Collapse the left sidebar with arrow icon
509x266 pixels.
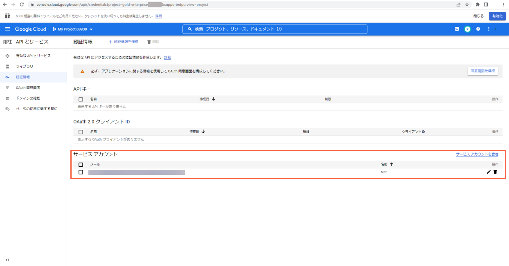click(7, 259)
